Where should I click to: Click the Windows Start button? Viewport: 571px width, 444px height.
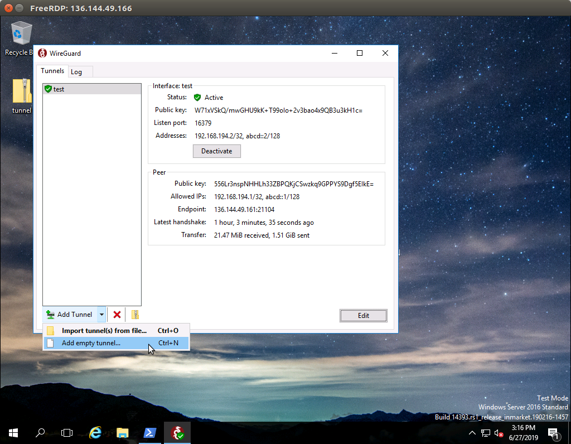[x=13, y=433]
